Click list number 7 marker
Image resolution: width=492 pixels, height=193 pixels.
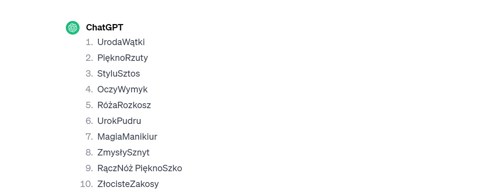pyautogui.click(x=89, y=137)
